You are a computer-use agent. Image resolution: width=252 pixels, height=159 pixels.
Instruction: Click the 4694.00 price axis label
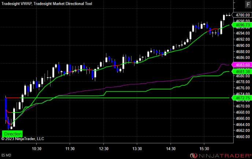[243, 33]
